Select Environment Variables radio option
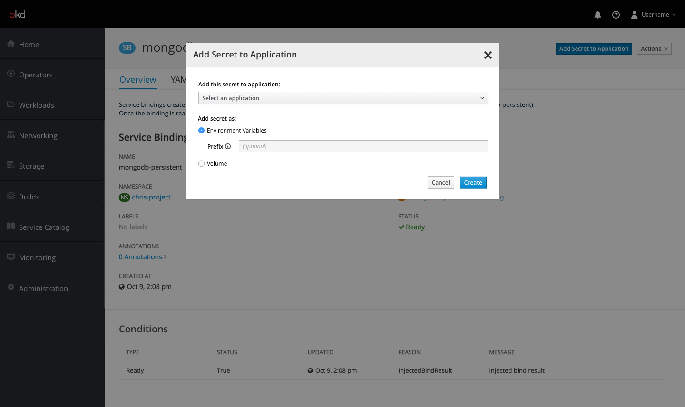This screenshot has height=407, width=685. coord(201,131)
